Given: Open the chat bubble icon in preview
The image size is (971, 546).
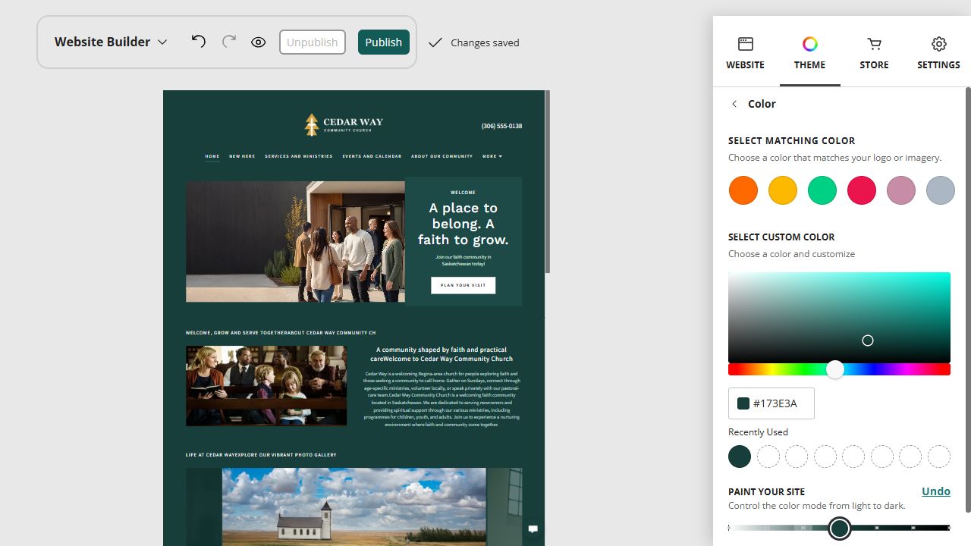Looking at the screenshot, I should click(x=533, y=529).
